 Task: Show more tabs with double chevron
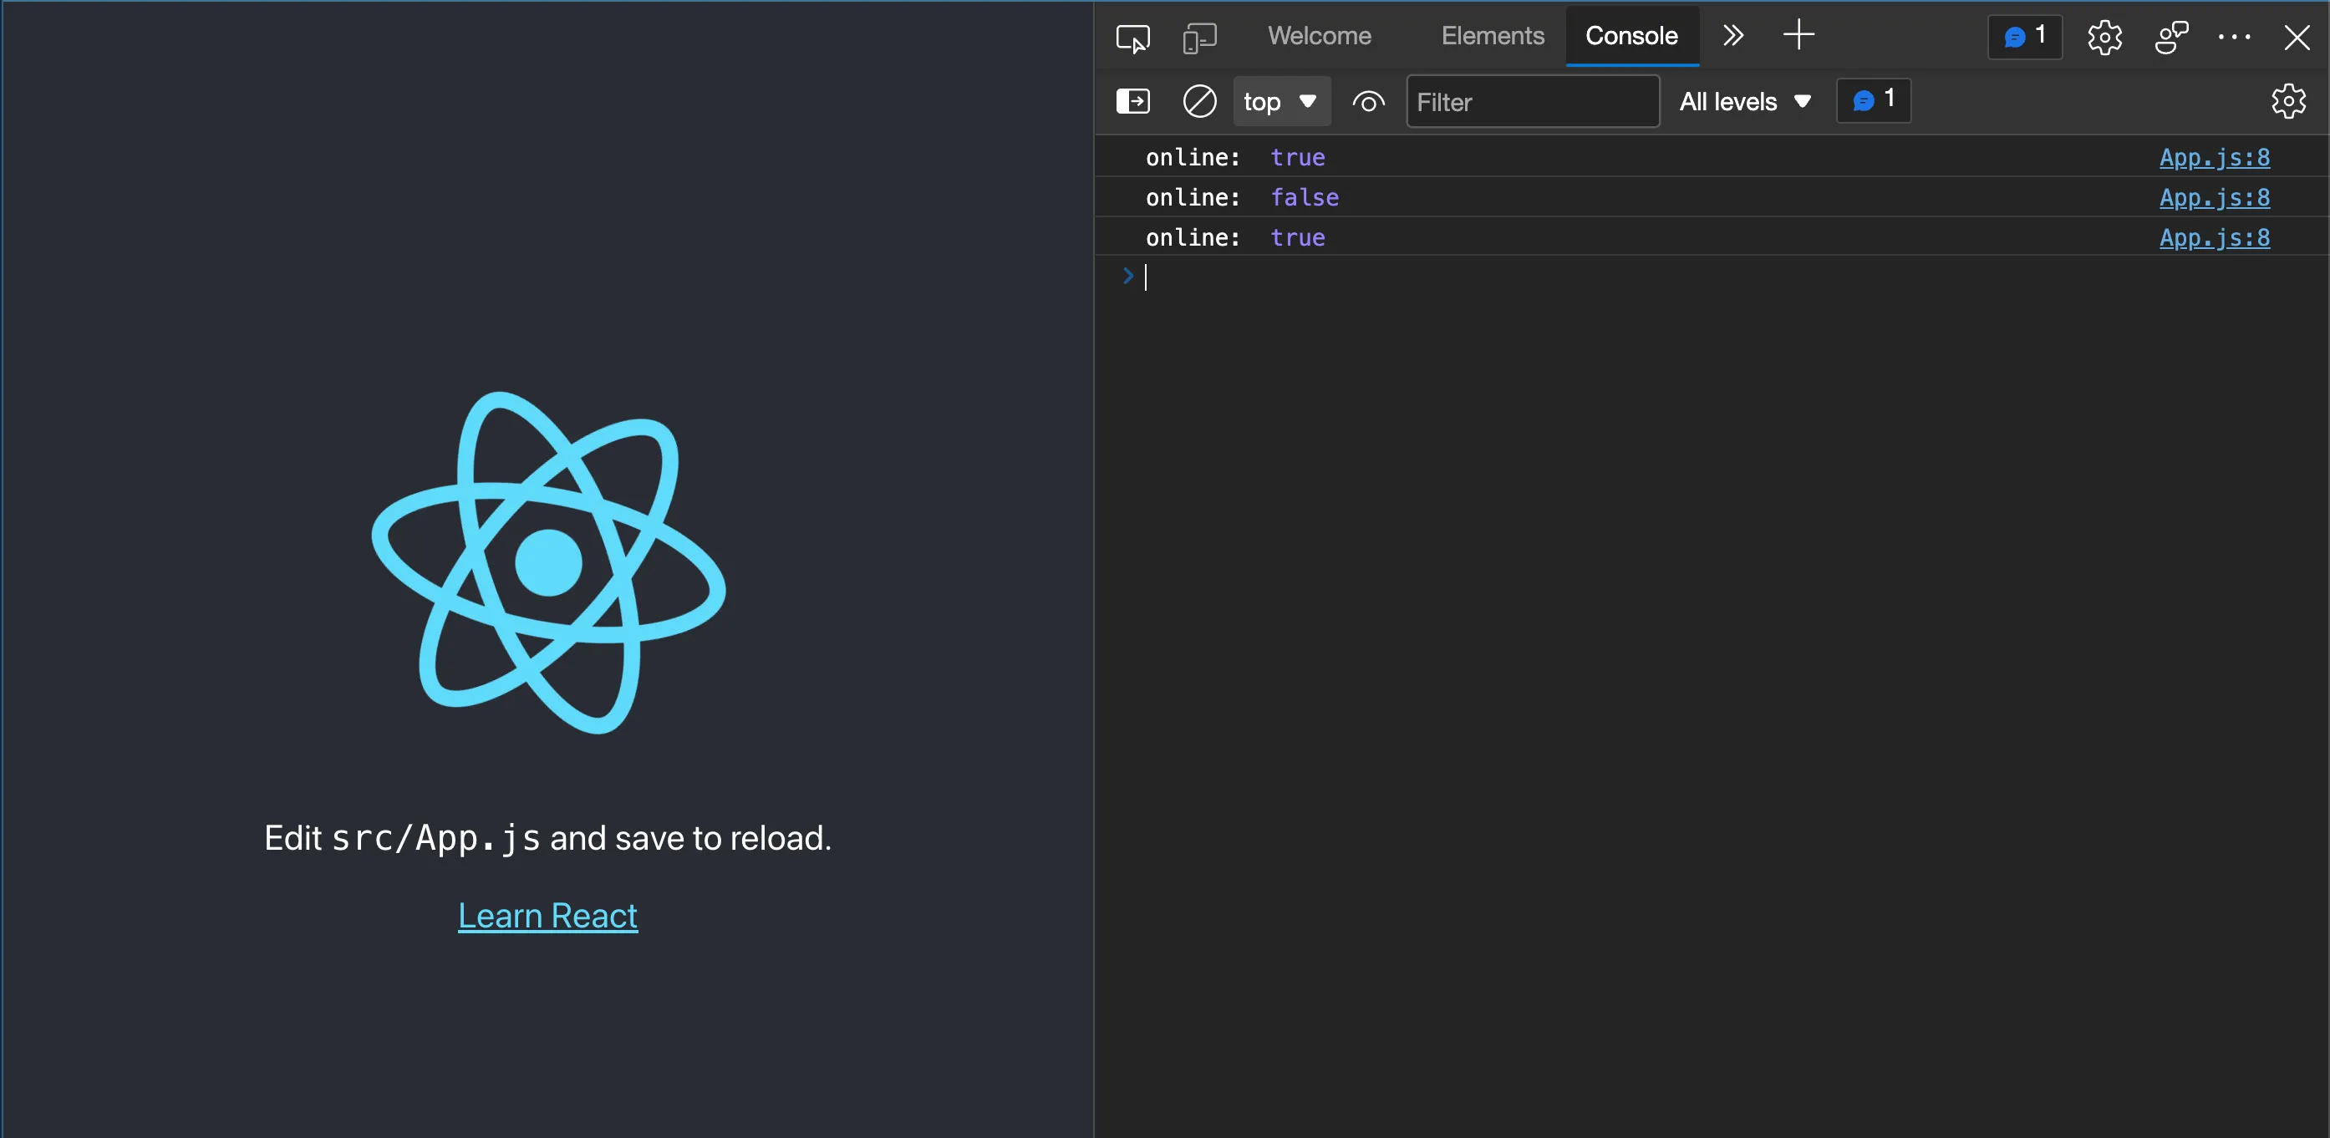(1732, 35)
